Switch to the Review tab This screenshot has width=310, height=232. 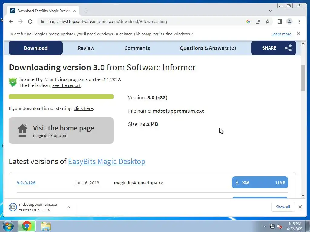coord(86,48)
